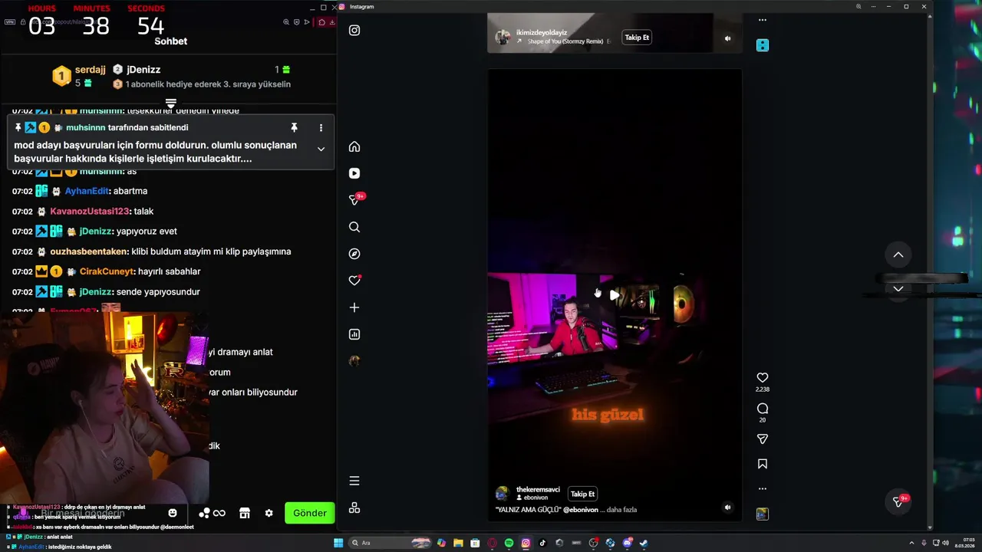Open TikTok from taskbar
Viewport: 982px width, 552px height.
[x=542, y=543]
